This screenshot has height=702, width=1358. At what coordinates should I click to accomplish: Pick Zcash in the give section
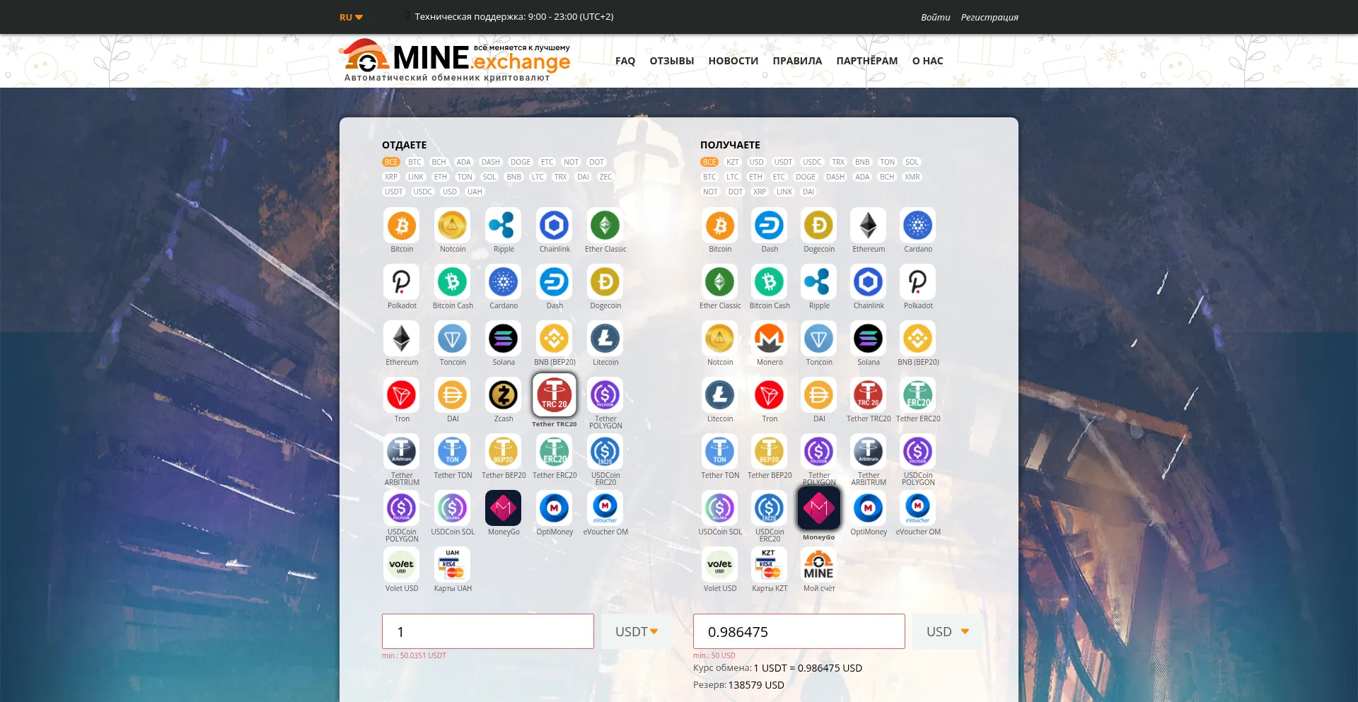(503, 396)
